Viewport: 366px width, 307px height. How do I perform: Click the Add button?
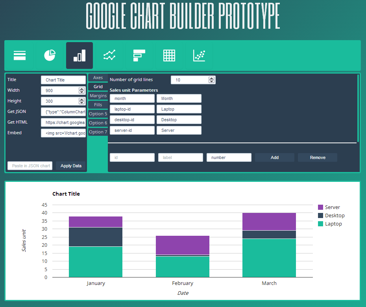(x=275, y=157)
